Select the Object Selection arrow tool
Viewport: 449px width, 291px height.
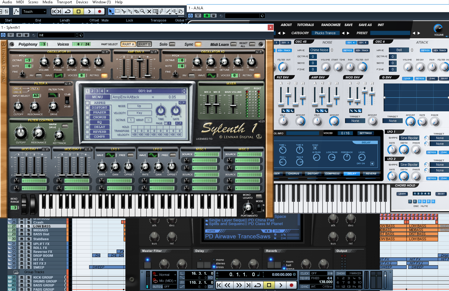pos(111,12)
